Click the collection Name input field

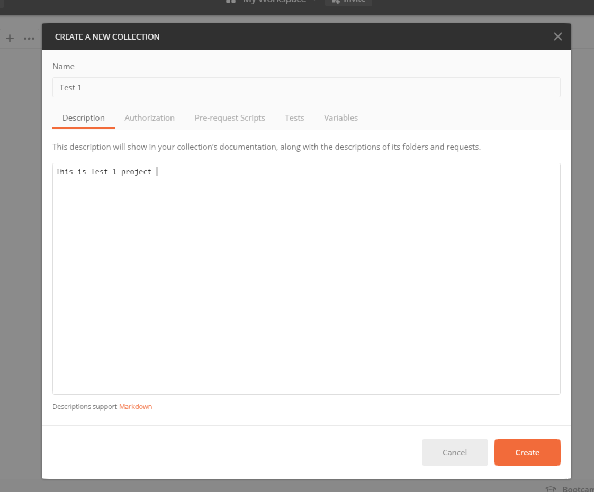tap(306, 87)
